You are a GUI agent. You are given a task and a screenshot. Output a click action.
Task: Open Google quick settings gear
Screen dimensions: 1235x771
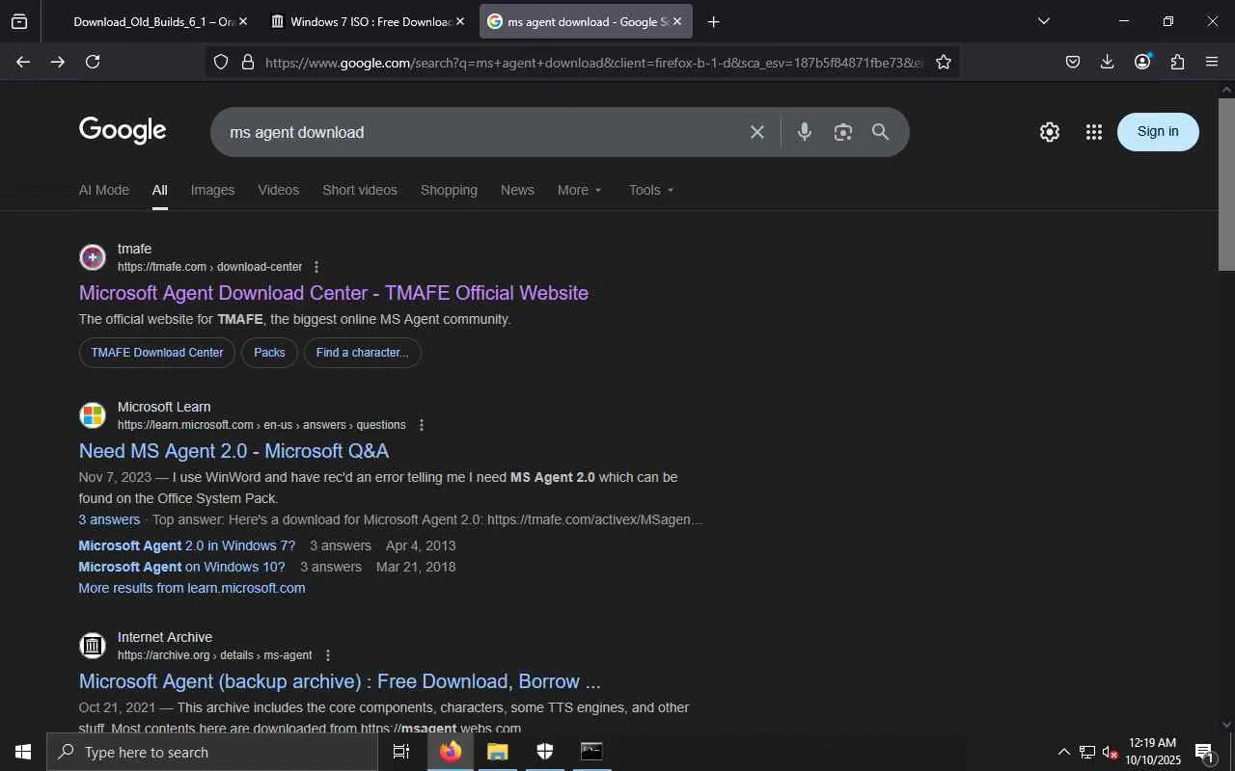click(x=1050, y=132)
